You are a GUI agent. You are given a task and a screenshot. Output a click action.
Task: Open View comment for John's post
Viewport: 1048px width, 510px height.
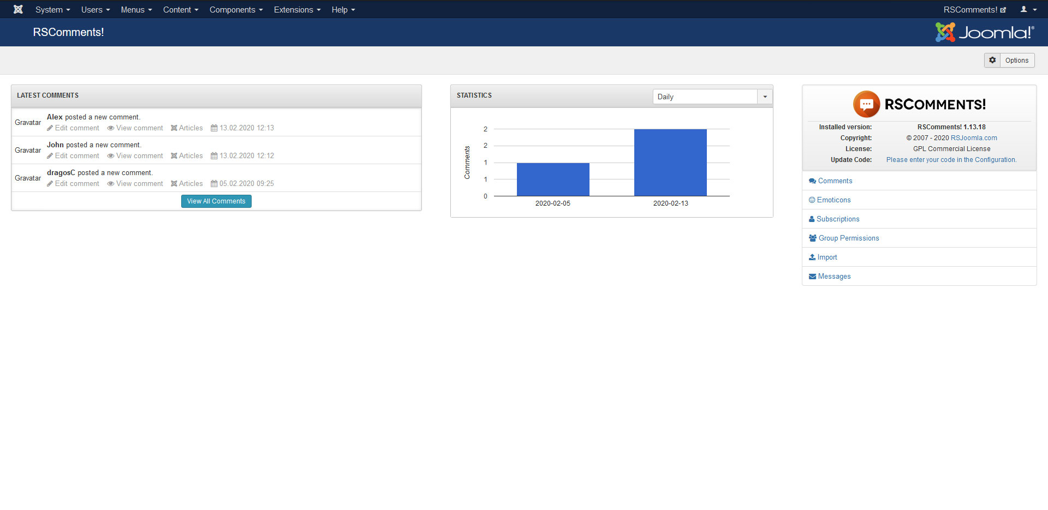pyautogui.click(x=135, y=156)
